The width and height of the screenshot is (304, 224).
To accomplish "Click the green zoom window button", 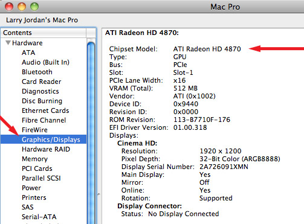I will (34, 7).
